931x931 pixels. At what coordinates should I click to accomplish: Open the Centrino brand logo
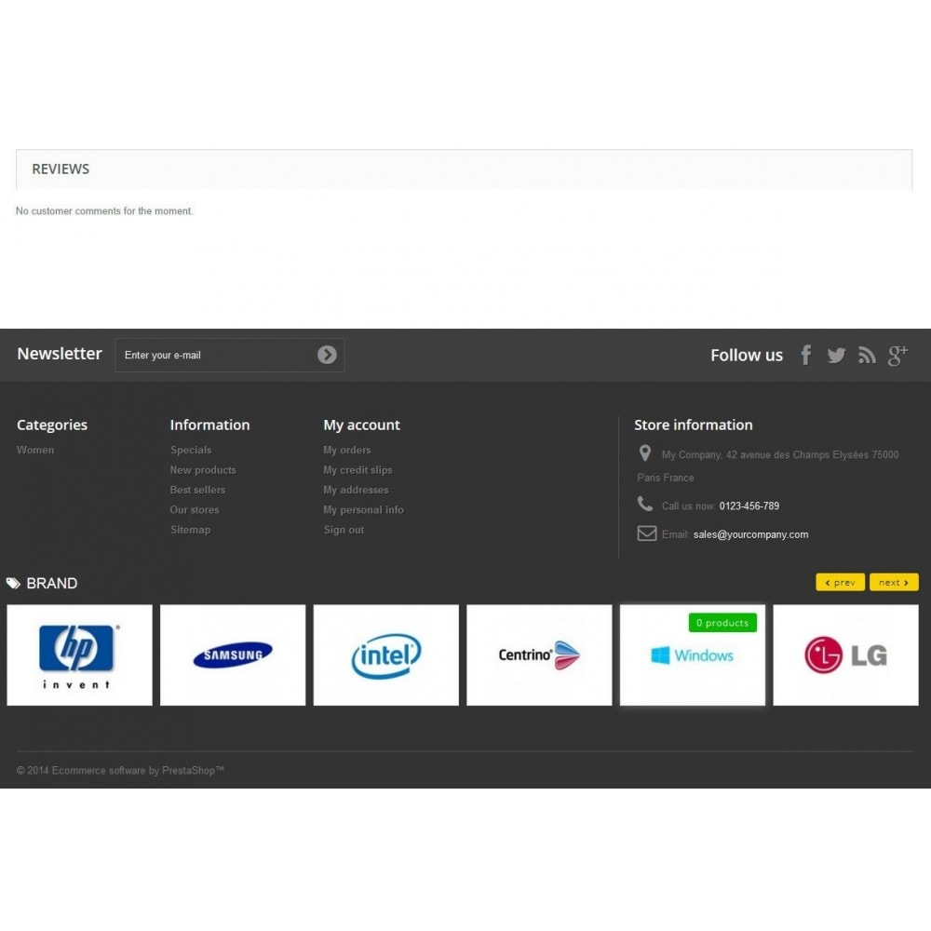coord(539,654)
